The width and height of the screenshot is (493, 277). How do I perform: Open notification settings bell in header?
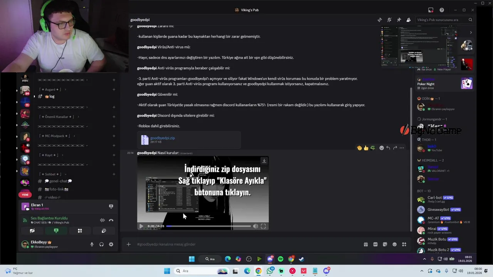point(389,20)
